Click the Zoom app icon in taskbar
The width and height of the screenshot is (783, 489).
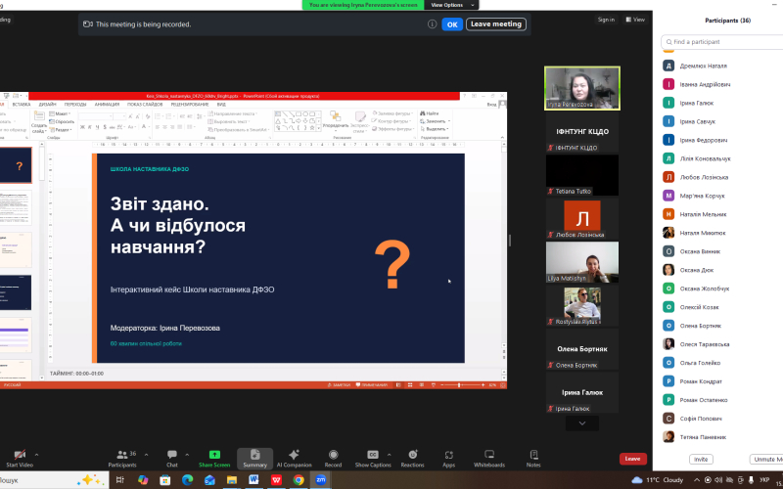(x=321, y=480)
